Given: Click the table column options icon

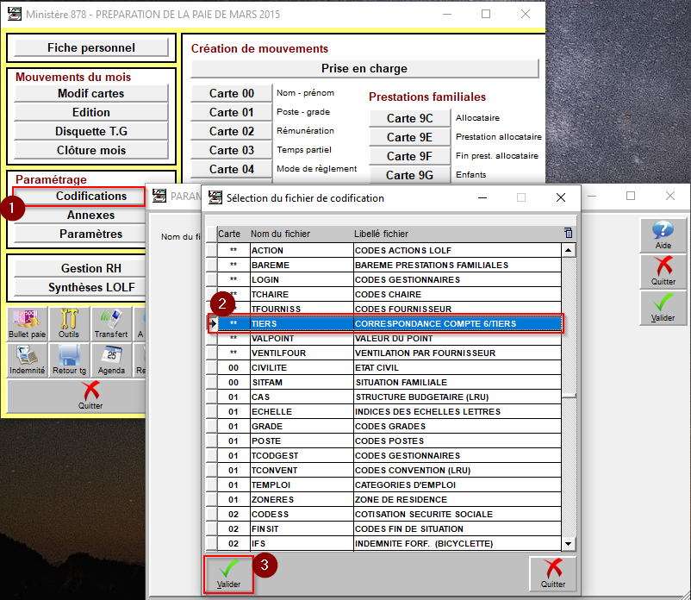Looking at the screenshot, I should 568,233.
